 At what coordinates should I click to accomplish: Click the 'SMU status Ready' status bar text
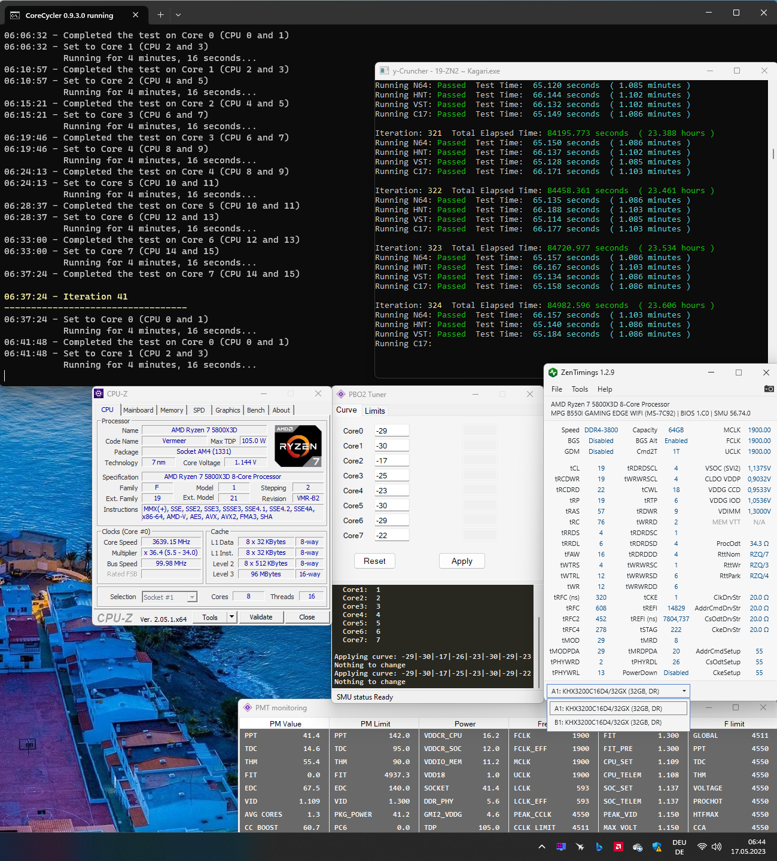click(364, 697)
